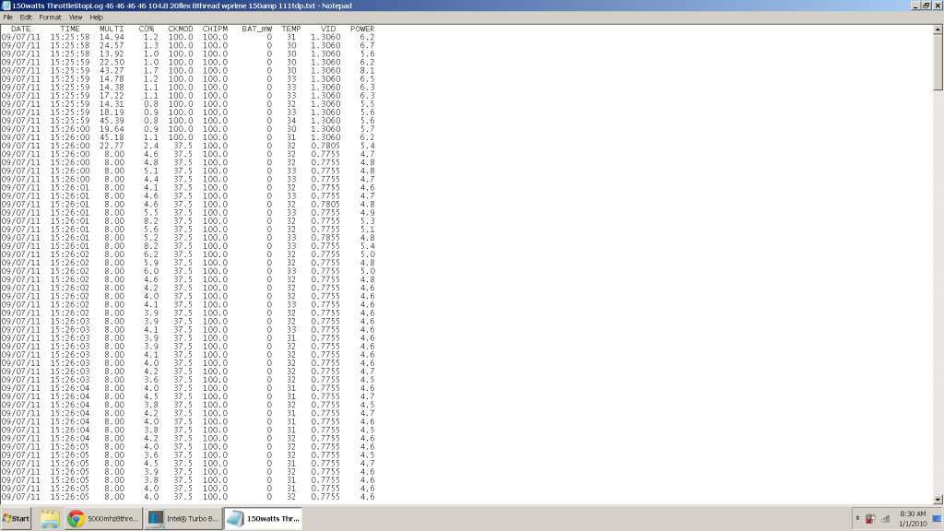Minimize the Notepad window
The image size is (944, 531).
(x=915, y=6)
